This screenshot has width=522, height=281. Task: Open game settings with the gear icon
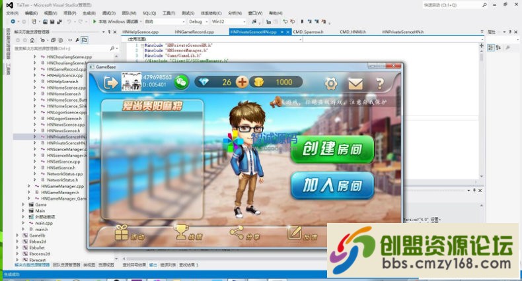tap(331, 84)
